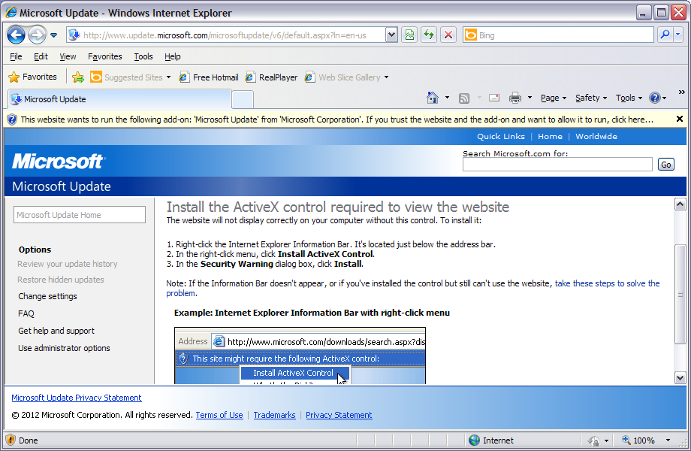Open Review your update history
The width and height of the screenshot is (691, 451).
point(68,264)
